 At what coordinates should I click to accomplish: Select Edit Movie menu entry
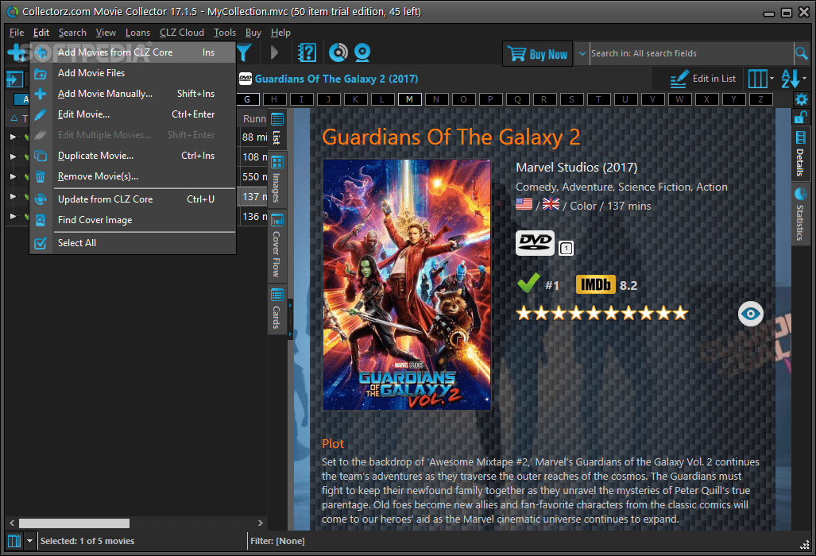pyautogui.click(x=133, y=114)
